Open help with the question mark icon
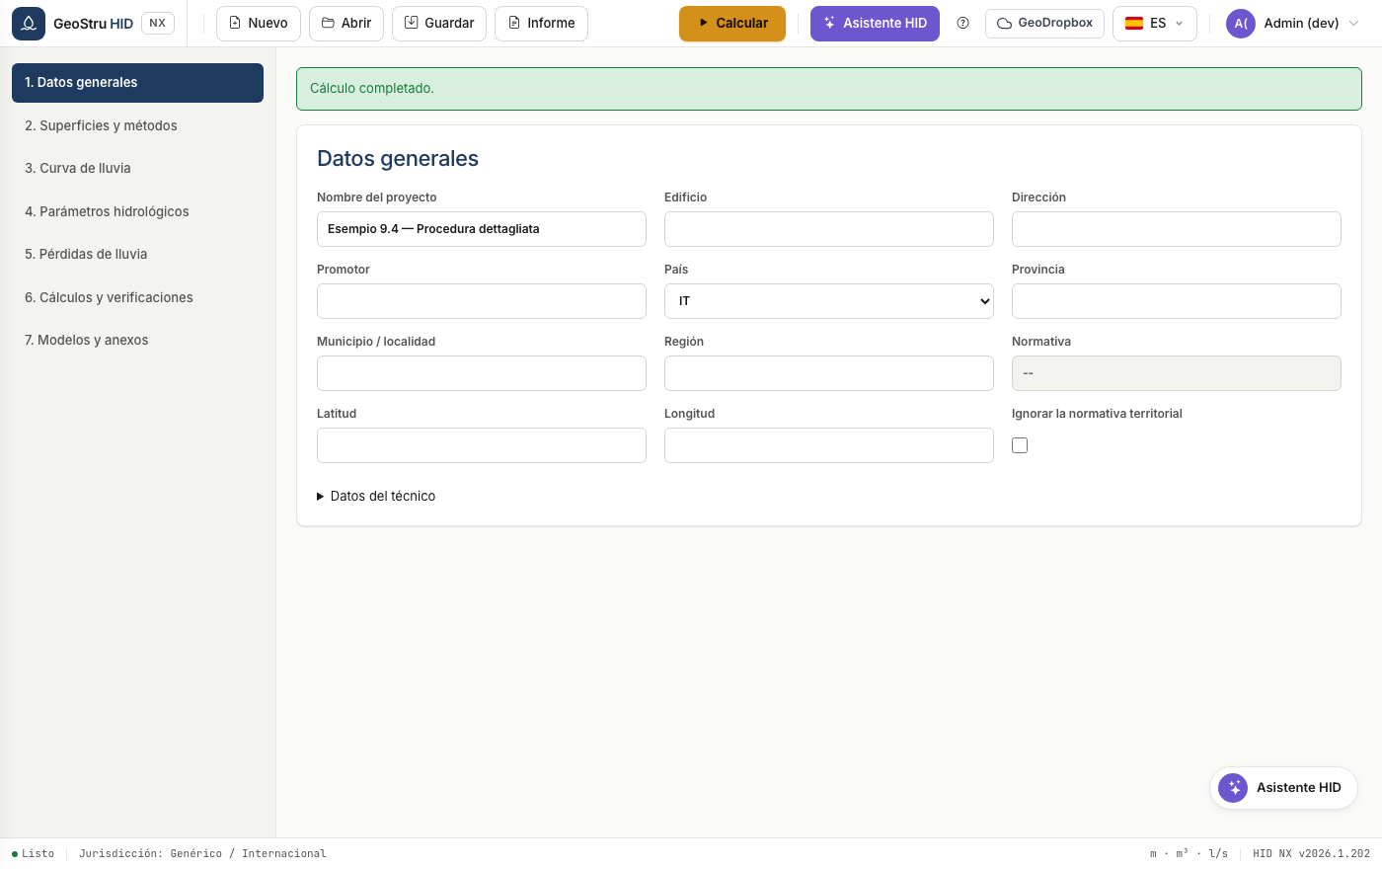The height and width of the screenshot is (869, 1382). pyautogui.click(x=963, y=23)
